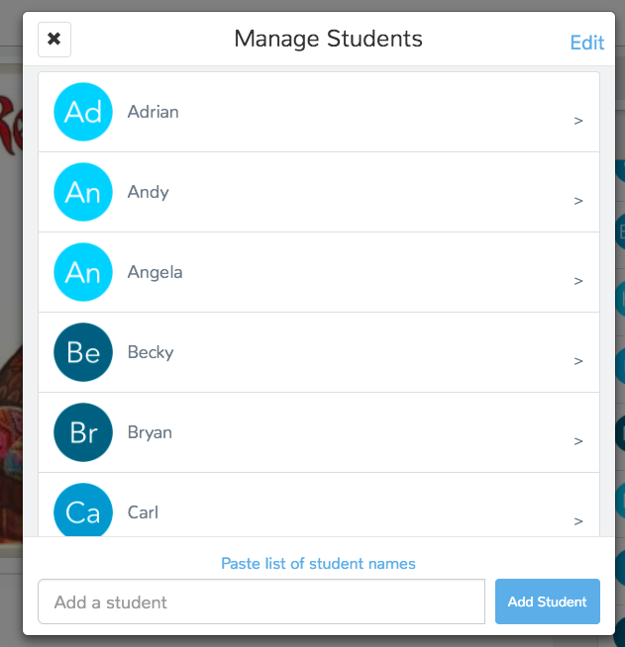
Task: Select the Adrian name label
Action: 153,112
